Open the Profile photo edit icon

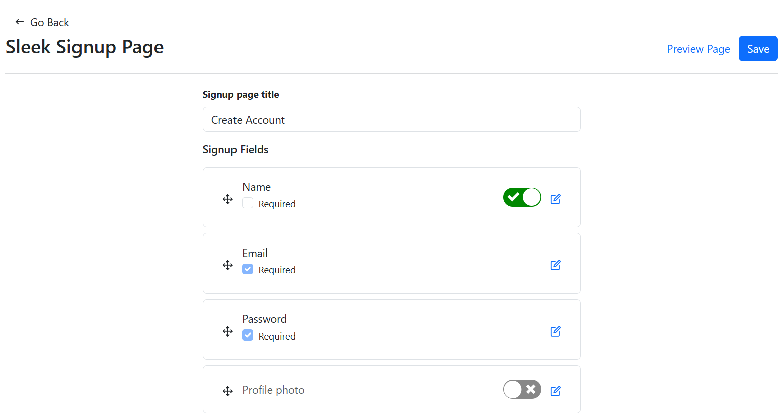[555, 391]
